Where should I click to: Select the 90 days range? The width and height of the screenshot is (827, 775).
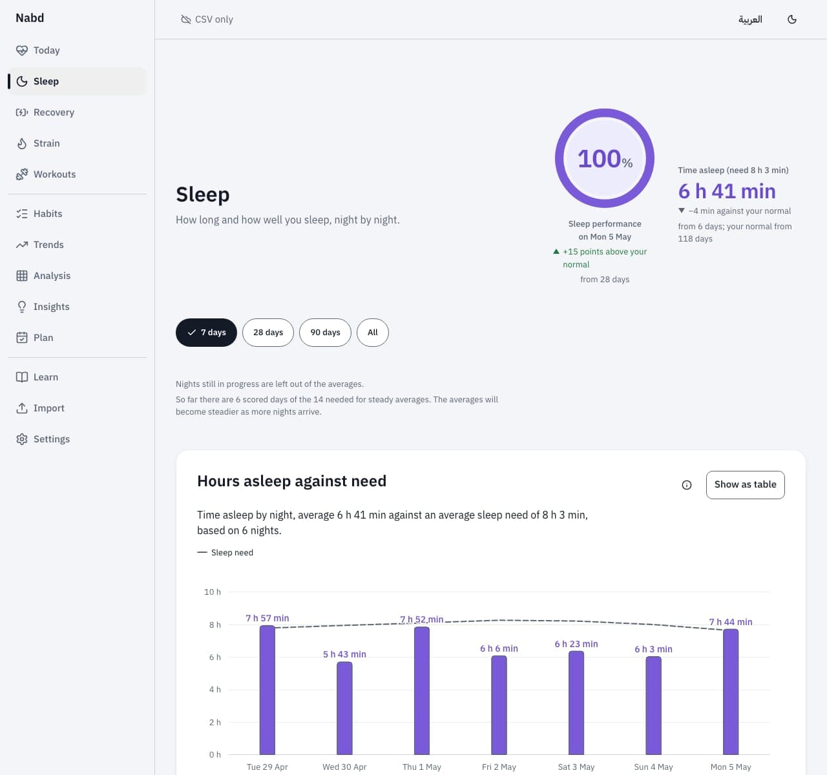point(325,333)
